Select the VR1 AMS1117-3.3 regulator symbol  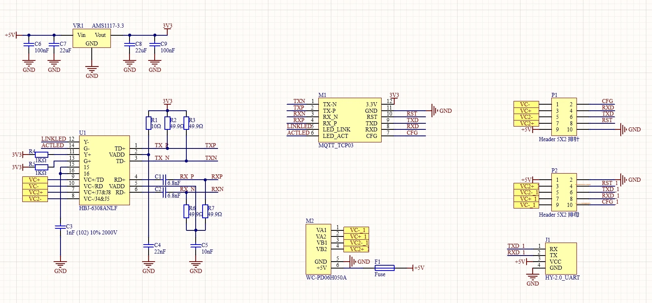coord(91,39)
